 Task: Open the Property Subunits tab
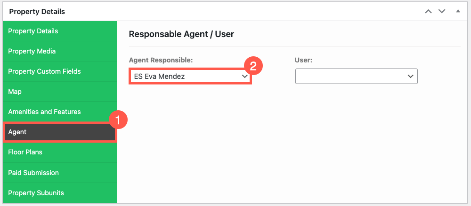[59, 193]
